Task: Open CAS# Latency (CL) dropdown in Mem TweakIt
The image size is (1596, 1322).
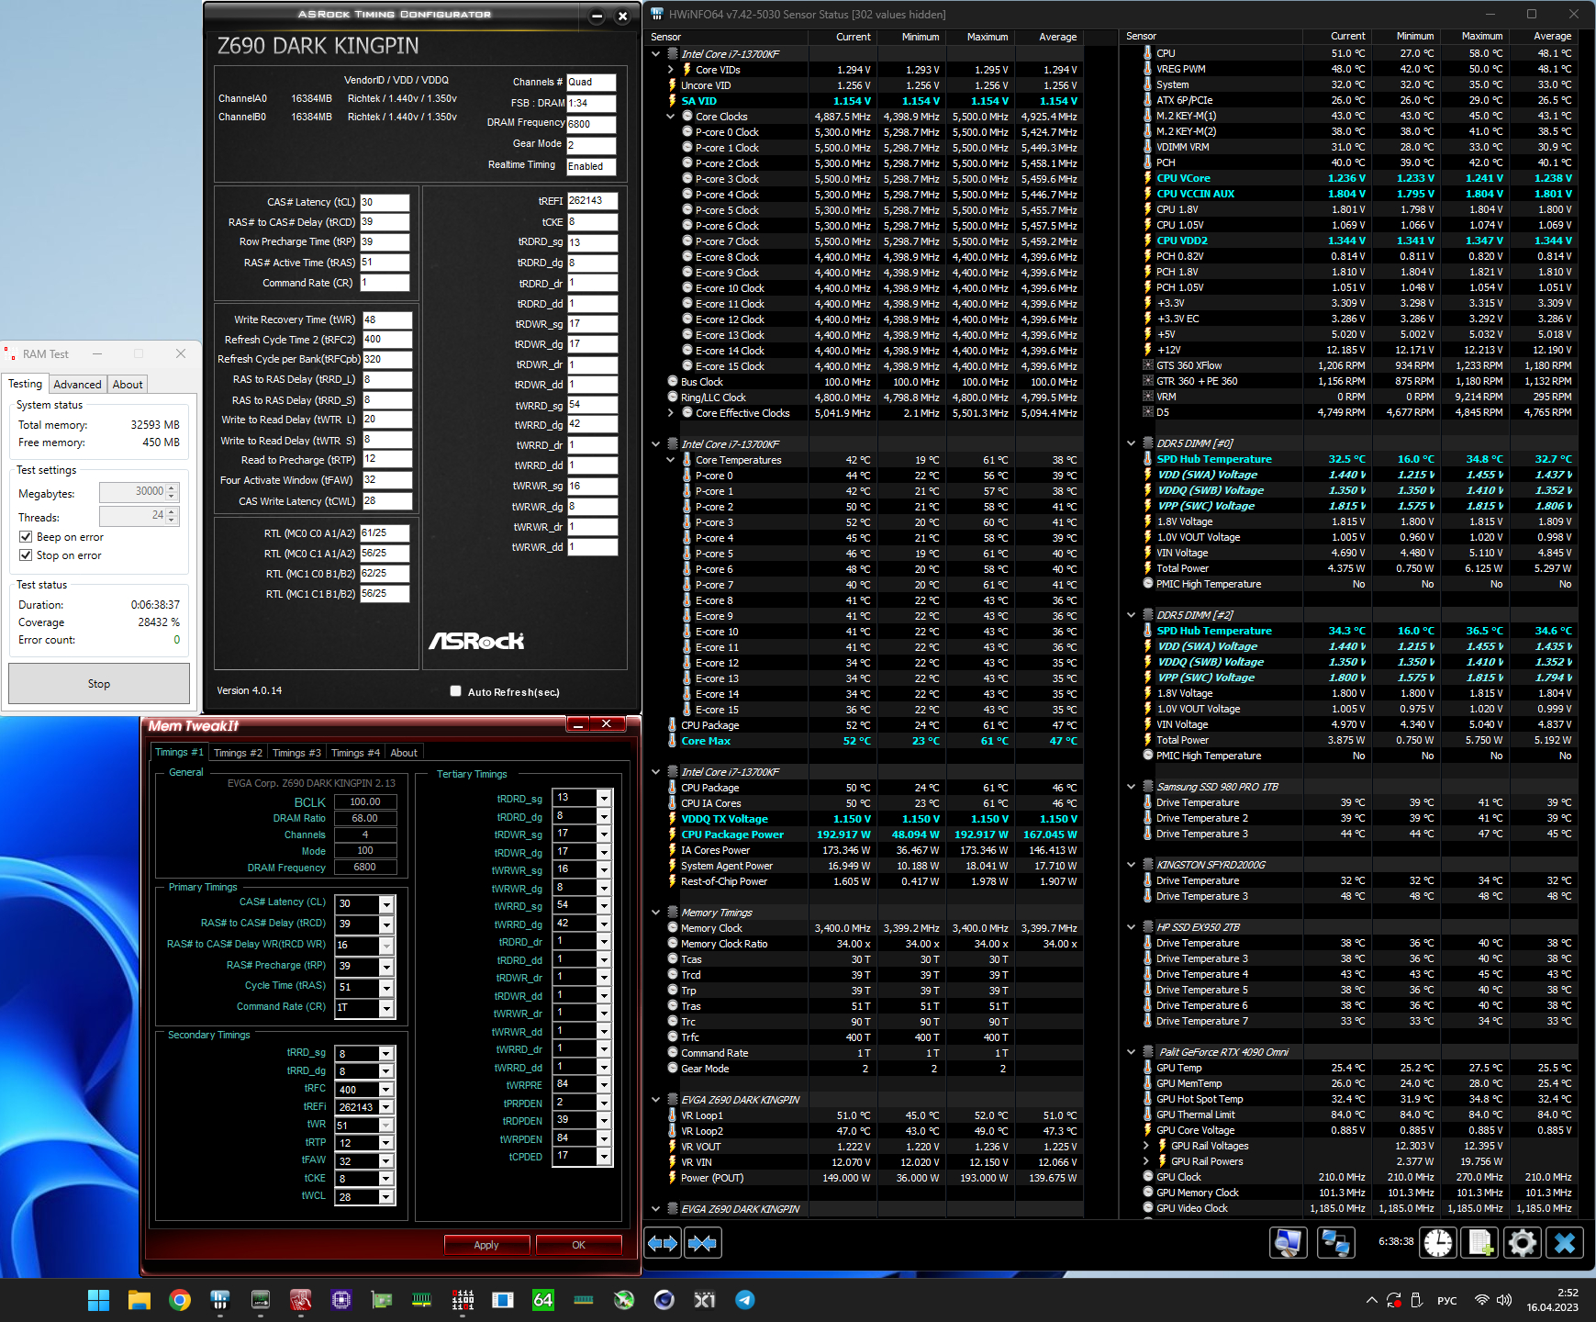Action: (x=386, y=904)
